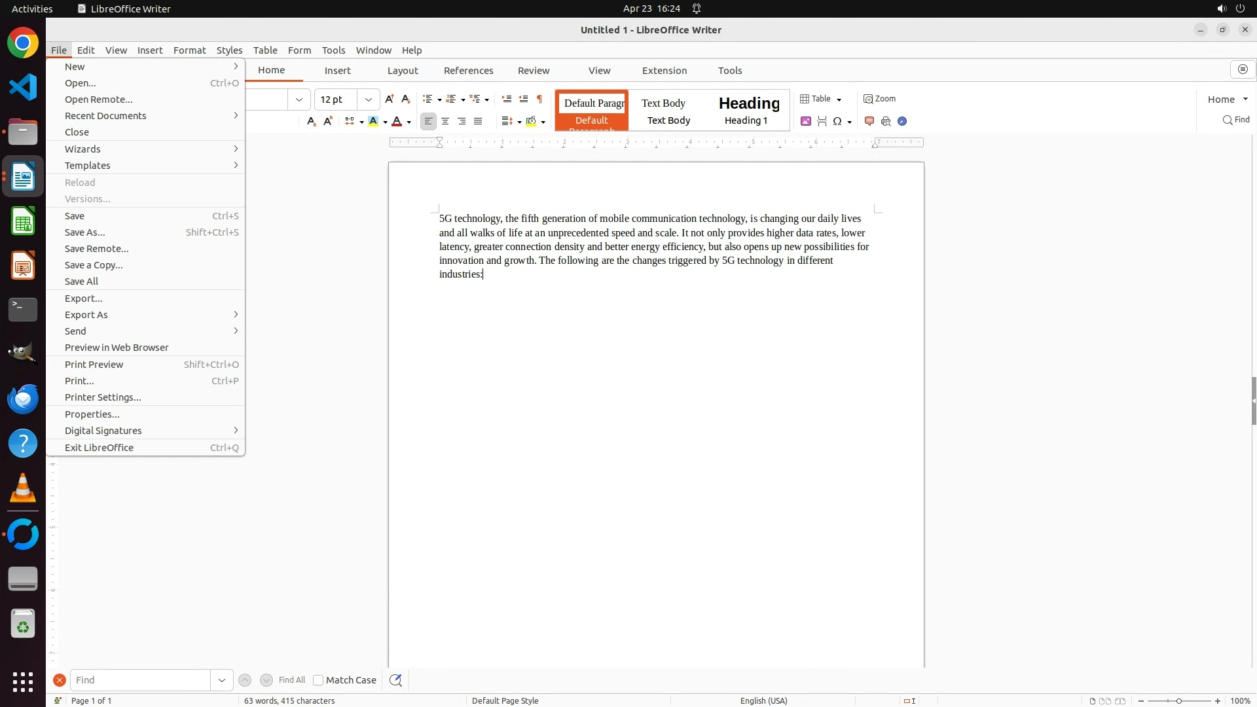Click the insert comment icon
Screen dimensions: 1257x707
click(869, 121)
